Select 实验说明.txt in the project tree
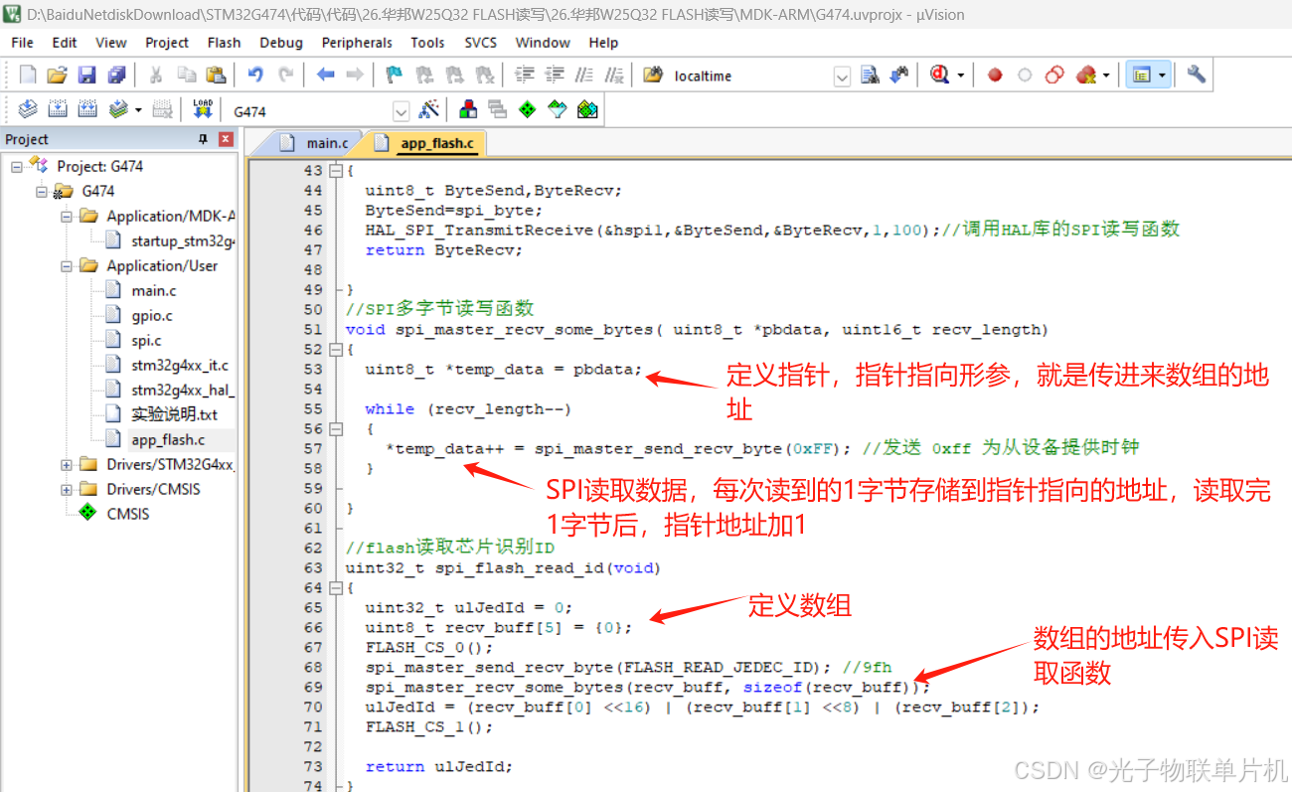Image resolution: width=1292 pixels, height=792 pixels. (x=174, y=415)
